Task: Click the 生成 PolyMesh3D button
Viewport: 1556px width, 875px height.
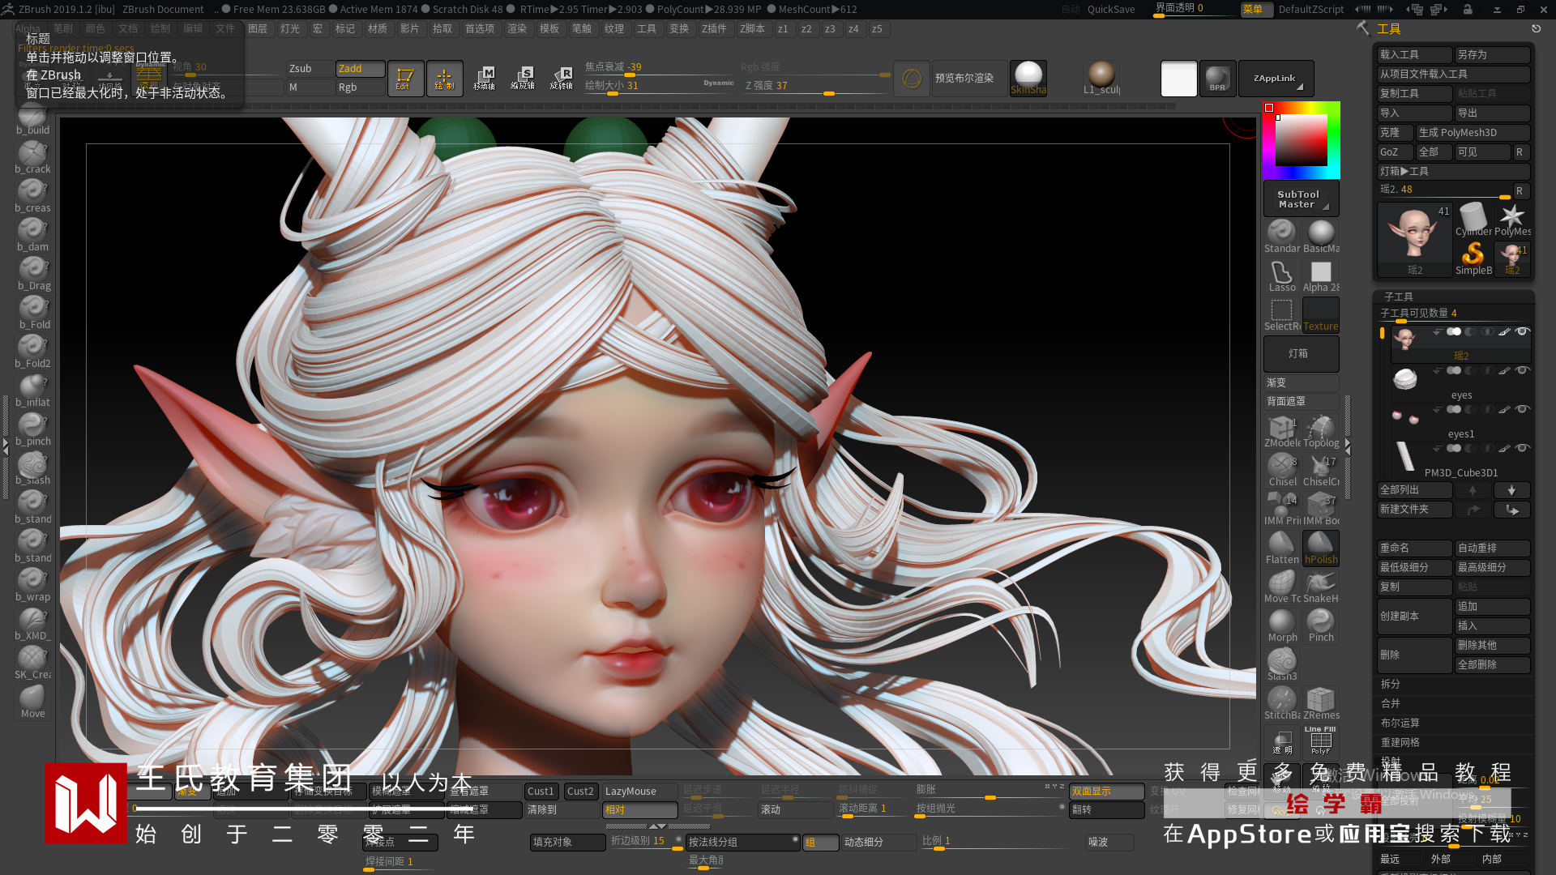Action: (x=1472, y=132)
